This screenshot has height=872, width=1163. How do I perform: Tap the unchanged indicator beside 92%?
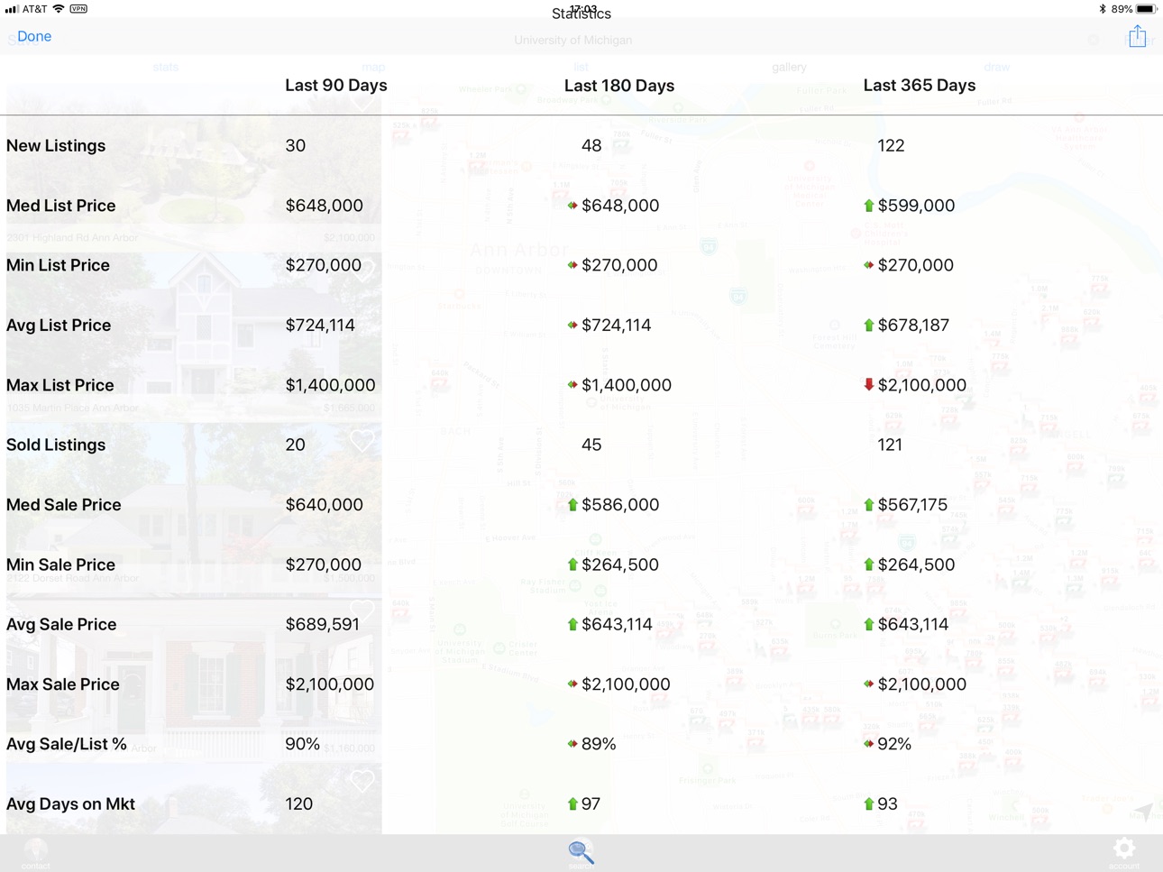pos(869,744)
